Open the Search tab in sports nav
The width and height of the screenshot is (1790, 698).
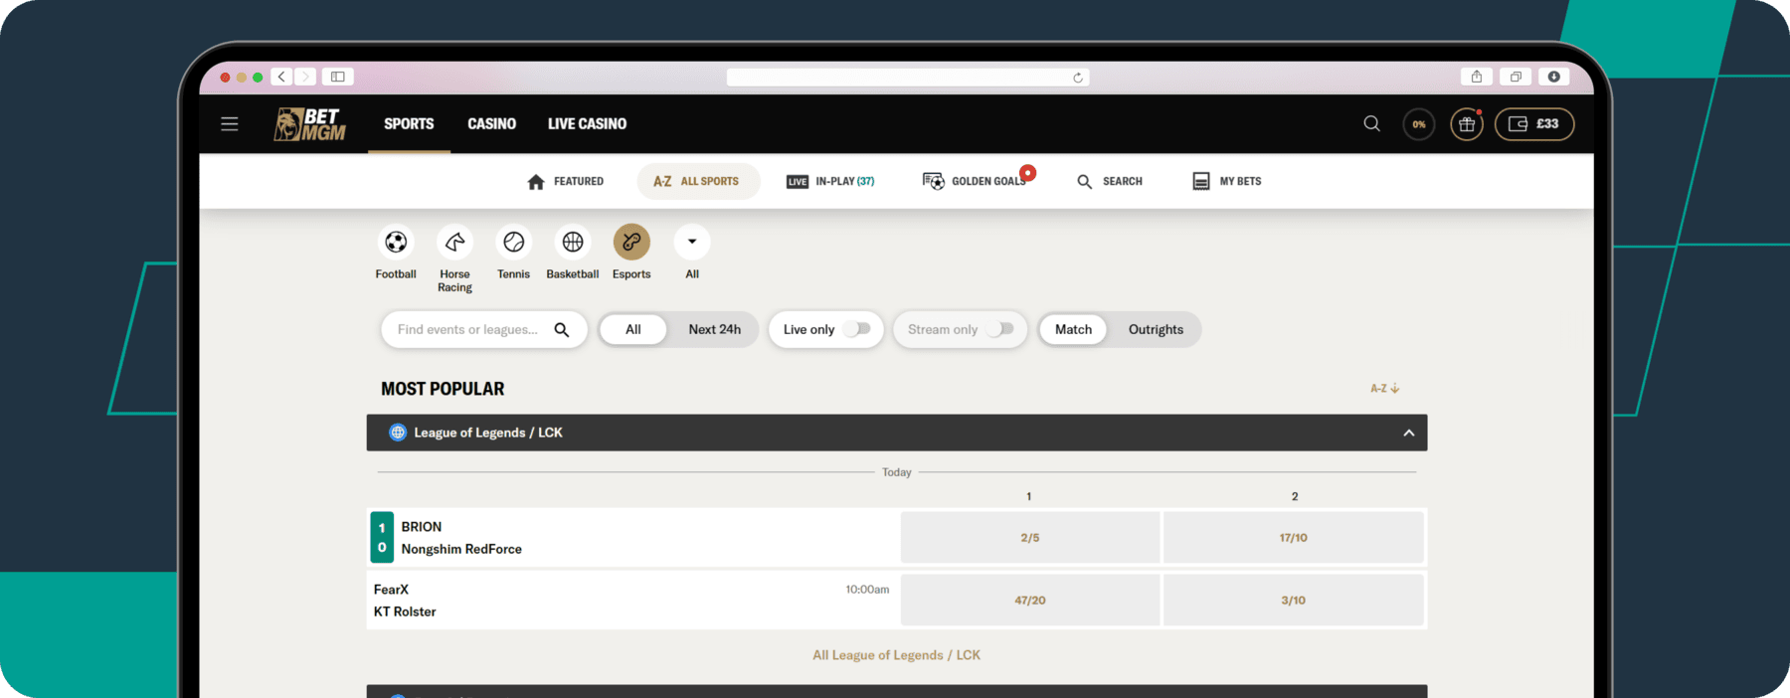[x=1110, y=181]
